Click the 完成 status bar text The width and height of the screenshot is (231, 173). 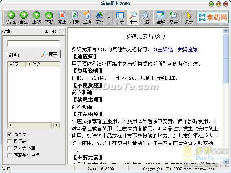pyautogui.click(x=6, y=169)
